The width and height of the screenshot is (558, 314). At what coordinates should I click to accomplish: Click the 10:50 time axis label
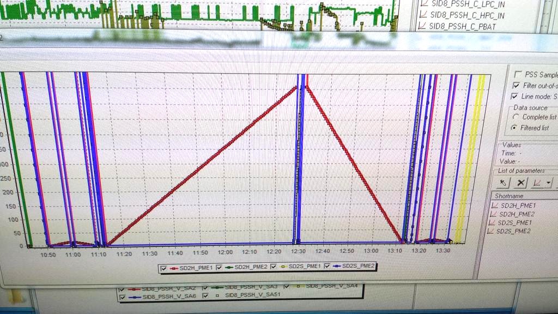[48, 255]
